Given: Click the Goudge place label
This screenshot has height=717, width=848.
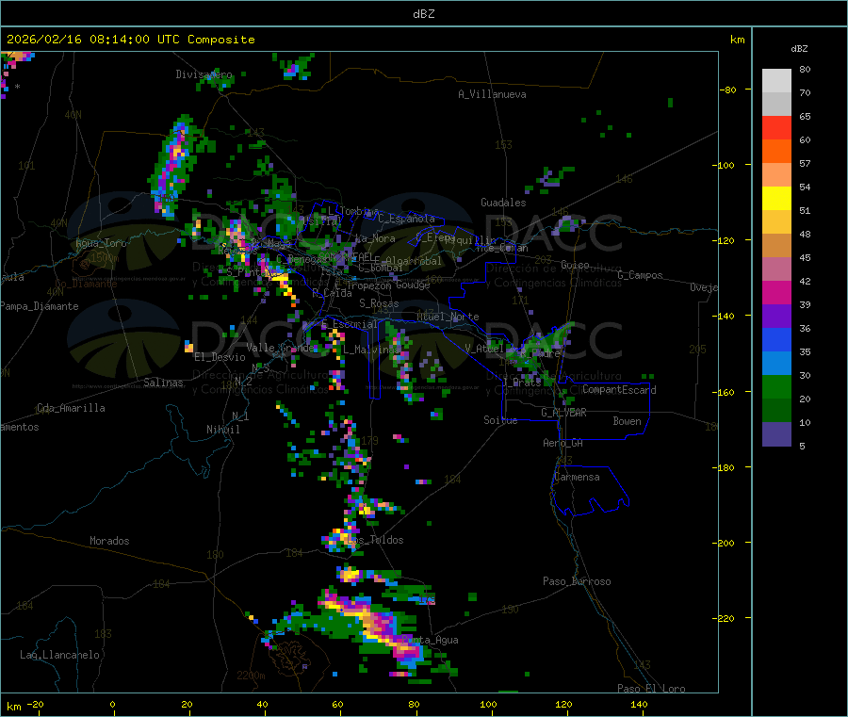Looking at the screenshot, I should tap(413, 285).
